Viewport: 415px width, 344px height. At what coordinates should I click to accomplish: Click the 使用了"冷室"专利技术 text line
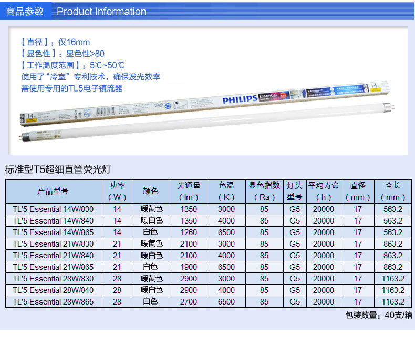click(x=91, y=77)
